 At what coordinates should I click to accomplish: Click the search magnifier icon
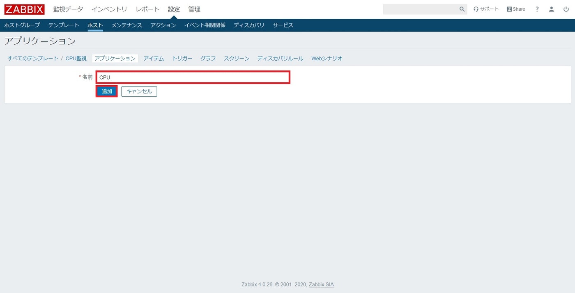click(462, 9)
